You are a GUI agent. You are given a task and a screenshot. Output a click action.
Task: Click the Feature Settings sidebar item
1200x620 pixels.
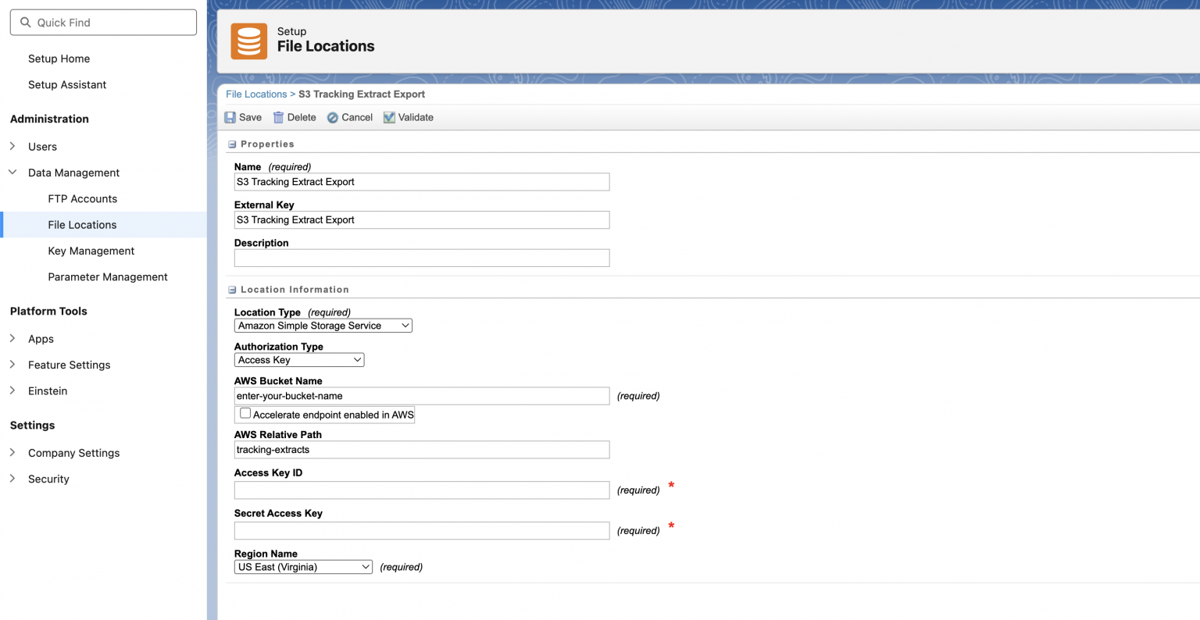tap(69, 365)
